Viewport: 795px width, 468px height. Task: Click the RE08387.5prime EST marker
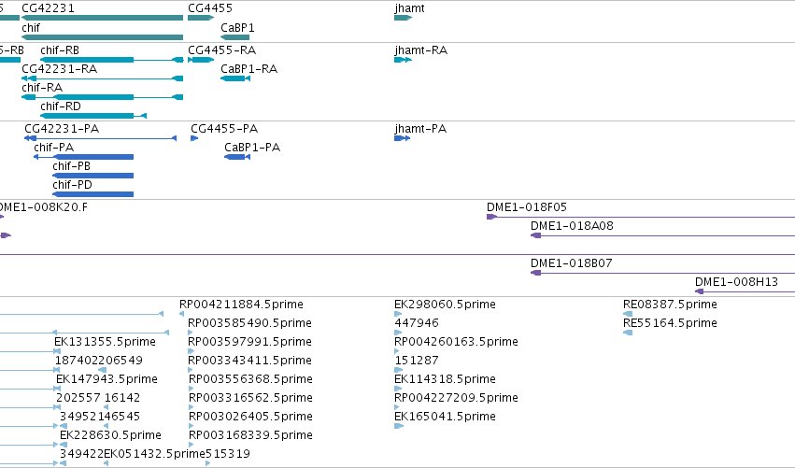coord(628,314)
